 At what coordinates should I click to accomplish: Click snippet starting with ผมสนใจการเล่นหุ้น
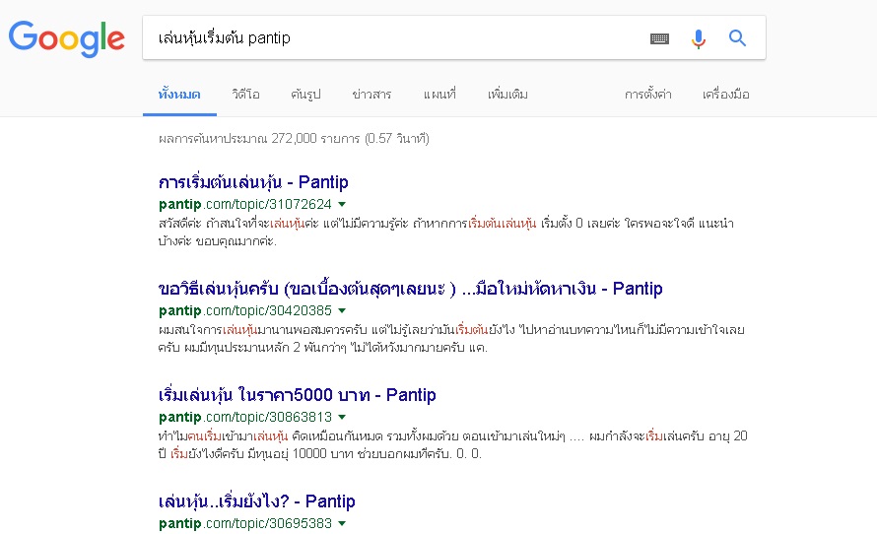click(x=451, y=338)
